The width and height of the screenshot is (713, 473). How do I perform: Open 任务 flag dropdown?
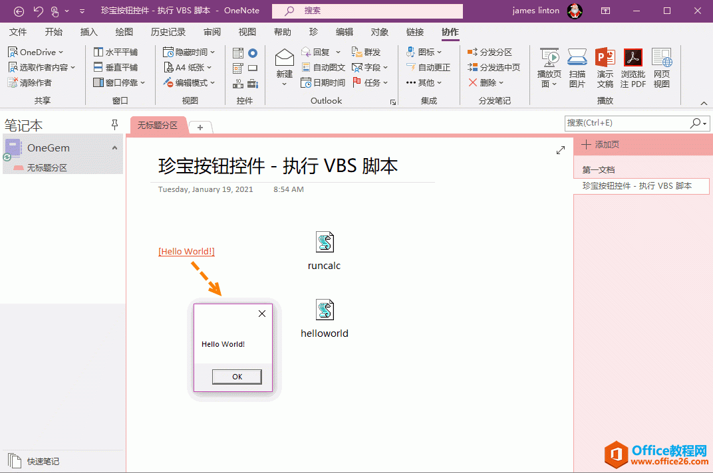(x=370, y=82)
